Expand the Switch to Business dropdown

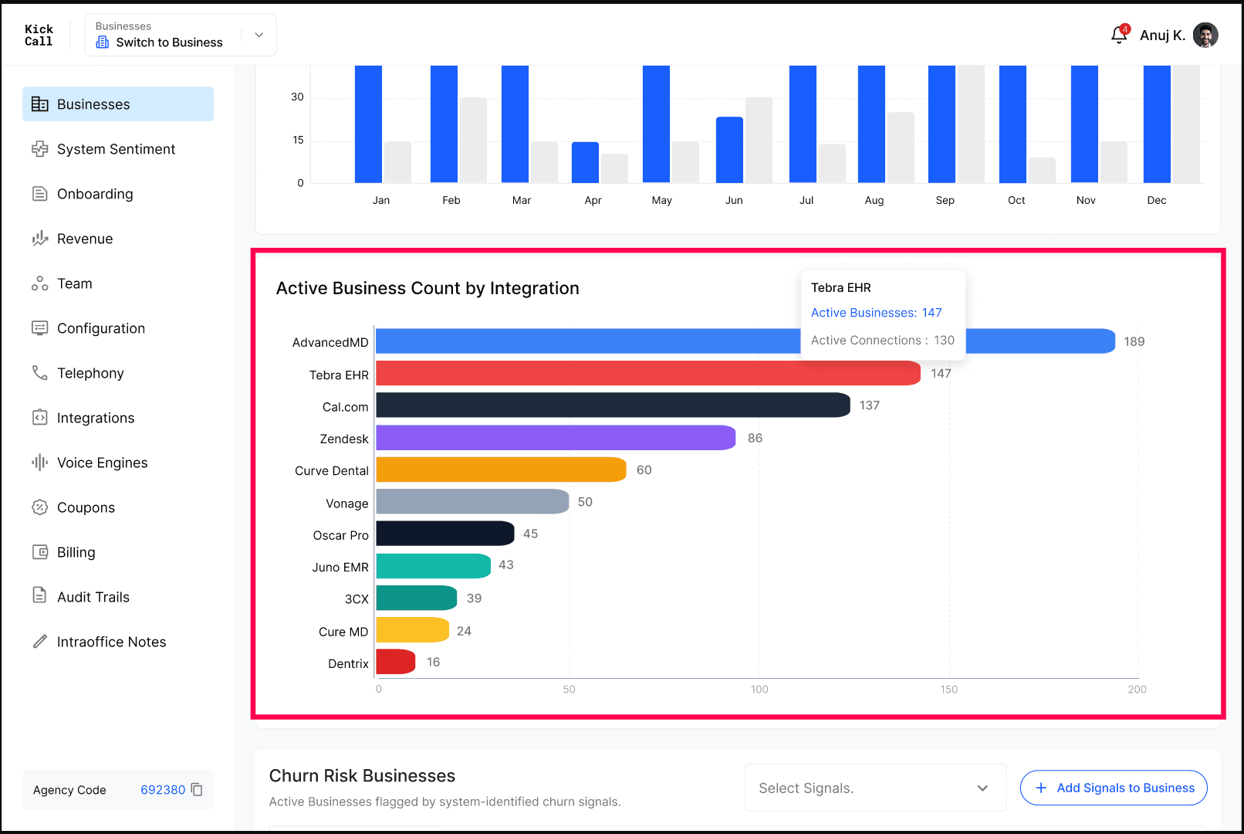coord(181,35)
